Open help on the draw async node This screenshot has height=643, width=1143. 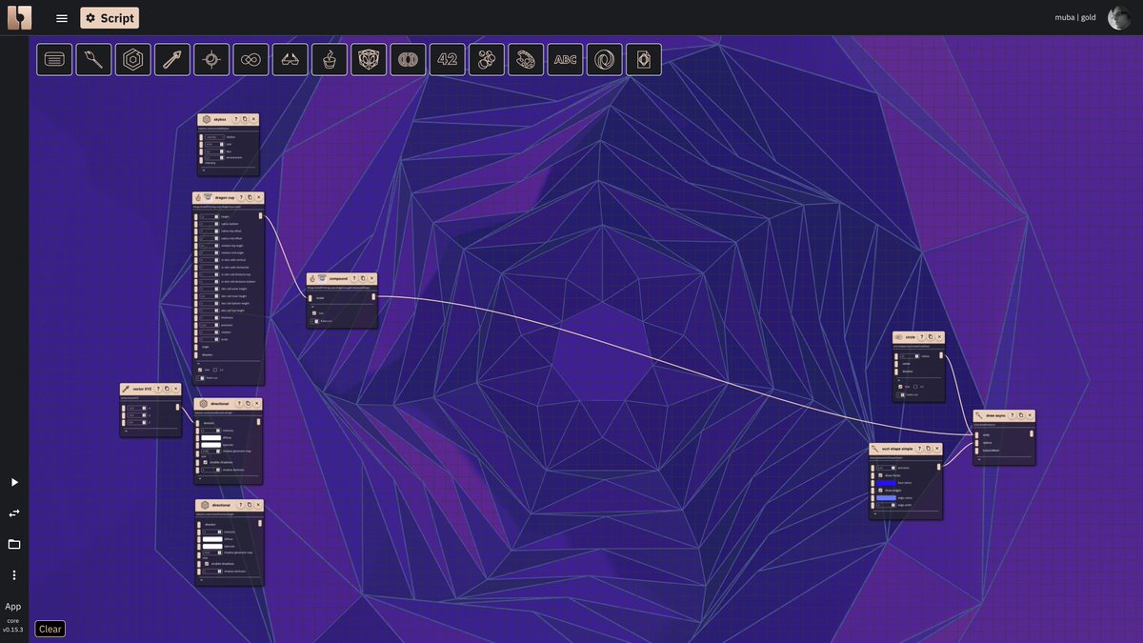click(1012, 415)
